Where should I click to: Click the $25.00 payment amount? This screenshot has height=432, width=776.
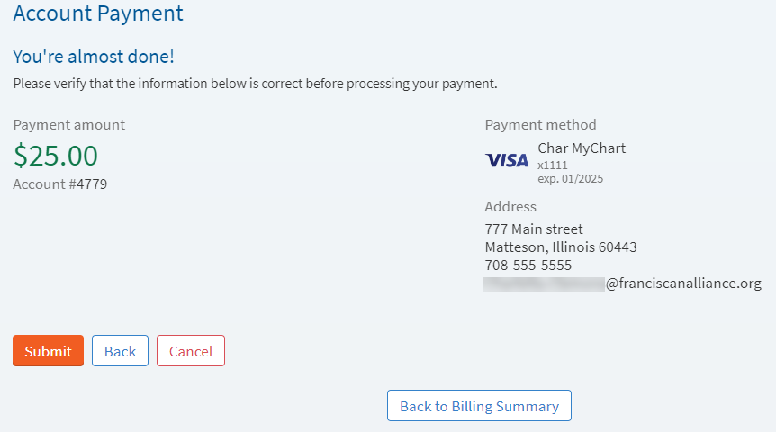point(56,156)
